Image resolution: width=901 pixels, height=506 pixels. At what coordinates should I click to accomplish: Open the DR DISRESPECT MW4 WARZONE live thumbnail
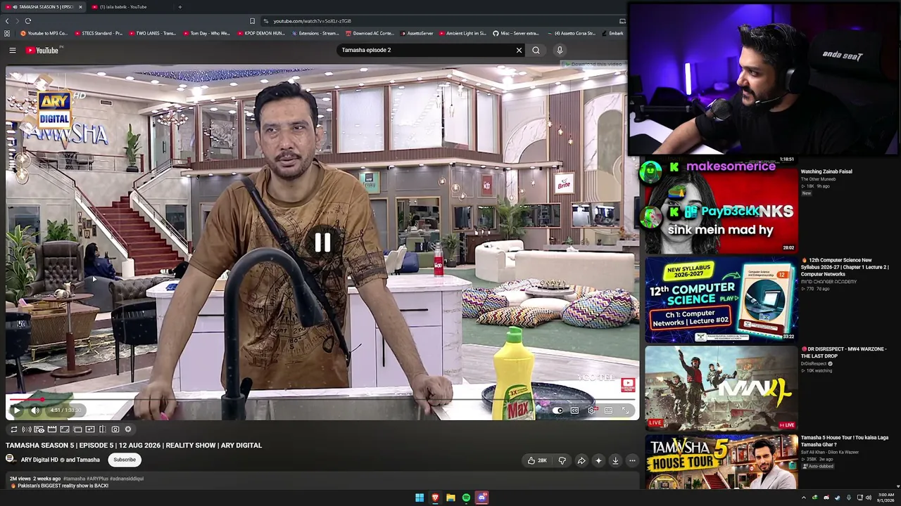tap(721, 388)
